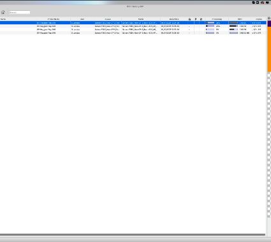Image resolution: width=271 pixels, height=242 pixels.
Task: Click the progress bar of the selected job
Action: tap(210, 23)
